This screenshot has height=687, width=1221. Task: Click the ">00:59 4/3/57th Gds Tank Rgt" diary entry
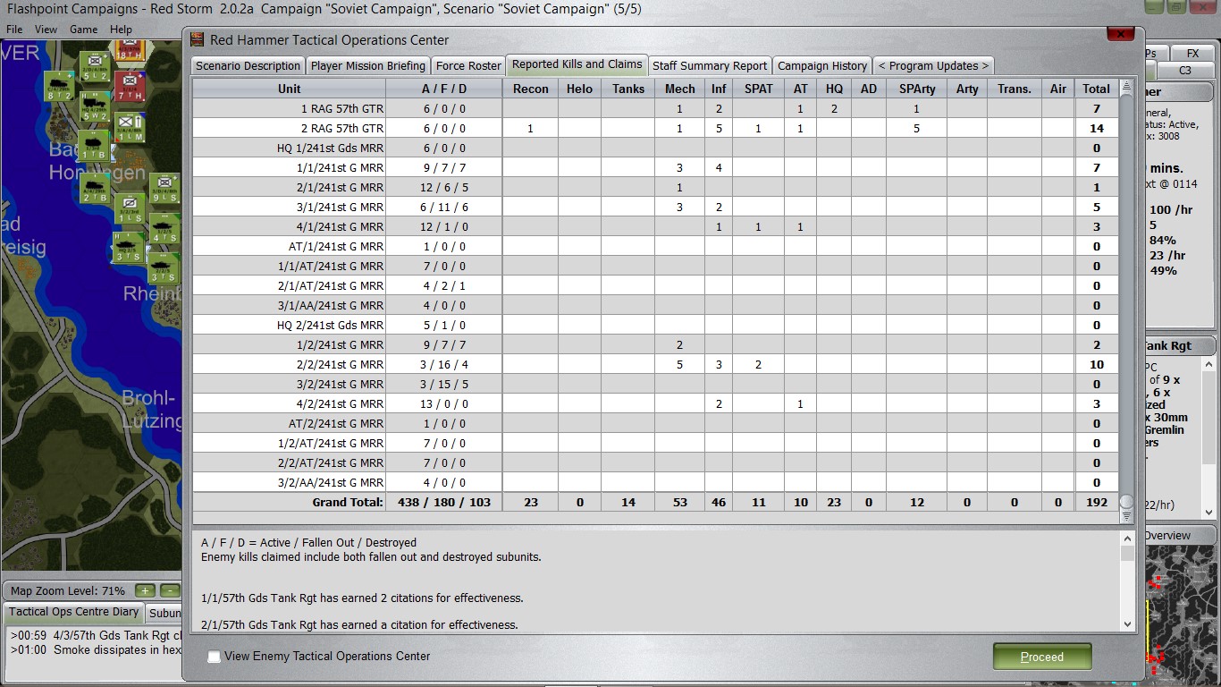click(x=97, y=636)
